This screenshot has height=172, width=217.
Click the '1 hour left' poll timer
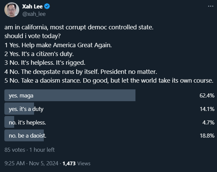(x=42, y=149)
